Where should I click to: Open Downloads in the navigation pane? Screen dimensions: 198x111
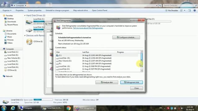pyautogui.click(x=11, y=22)
